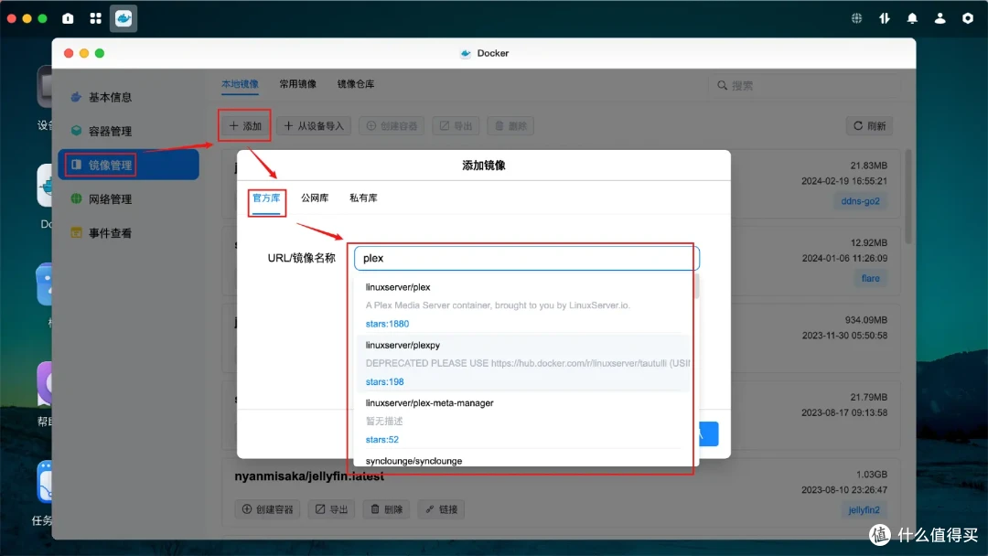Viewport: 988px width, 556px height.
Task: Switch to the 镜像仓库 tab
Action: click(x=356, y=84)
